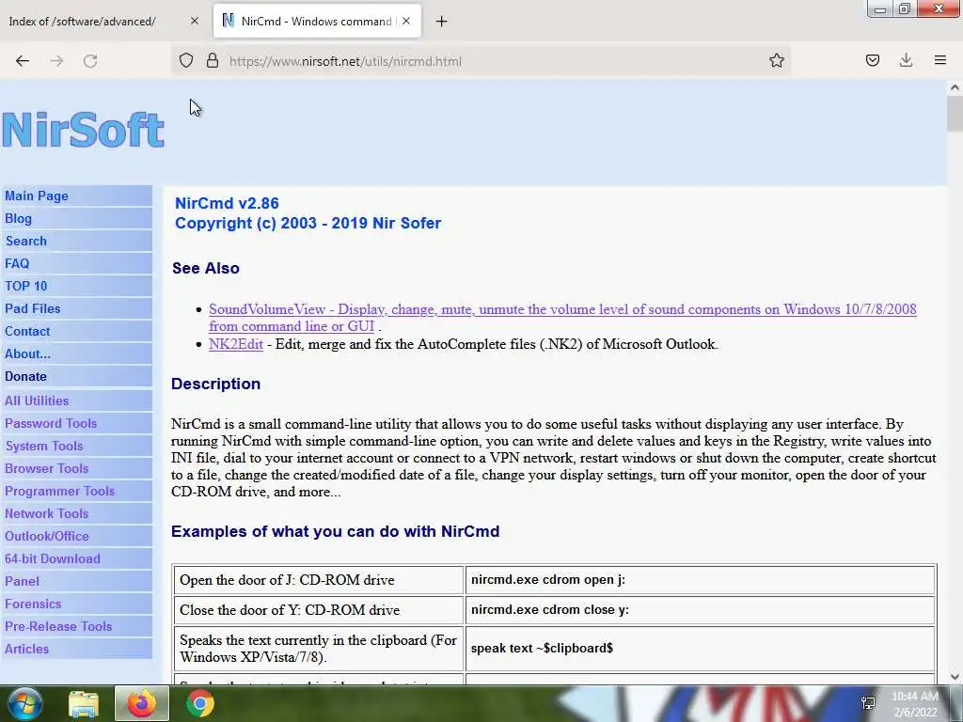Click the 'speak text ~$clipboard$' cell
Viewport: 963px width, 722px height.
[x=700, y=649]
